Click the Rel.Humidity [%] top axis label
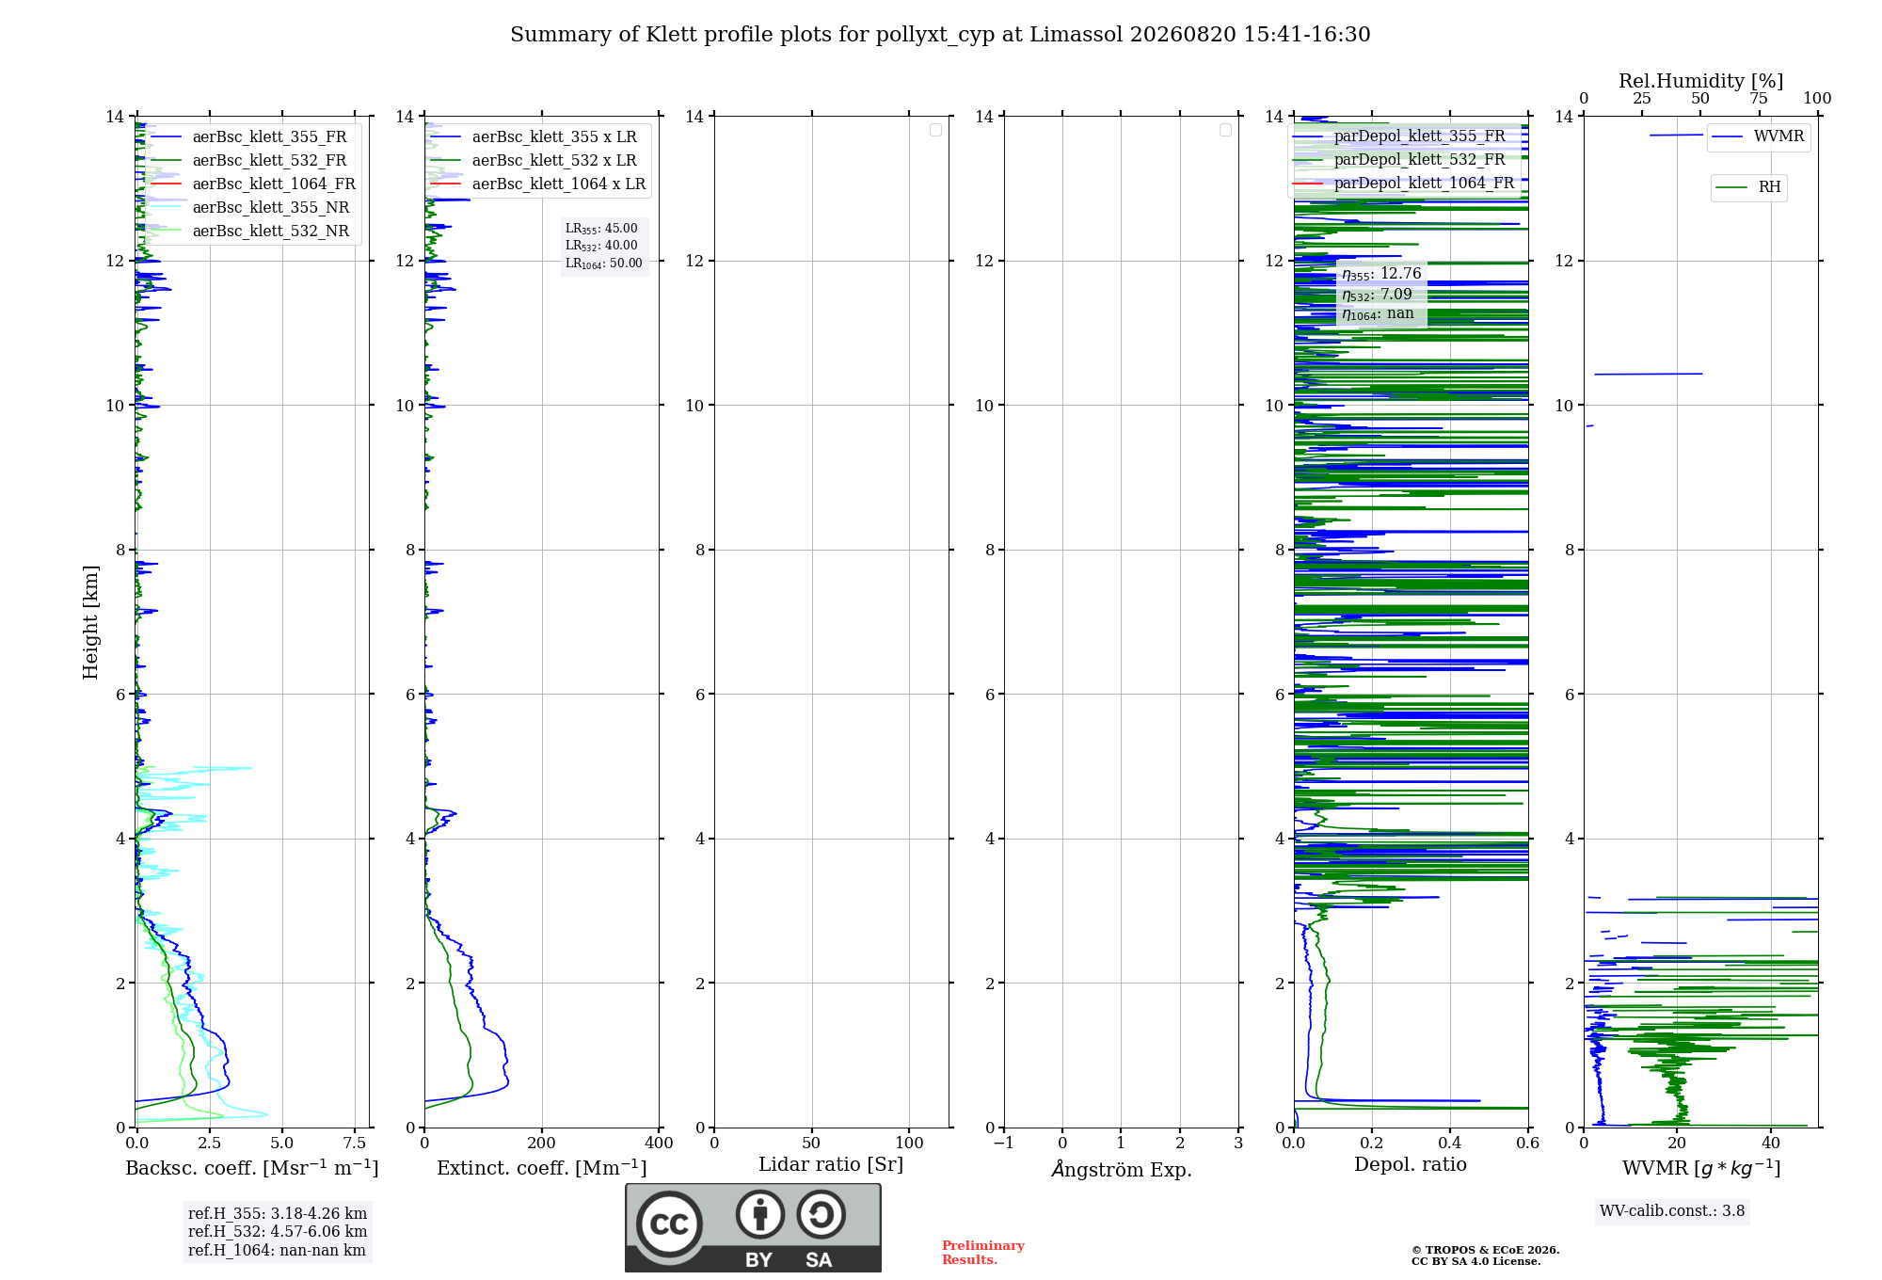 point(1701,81)
